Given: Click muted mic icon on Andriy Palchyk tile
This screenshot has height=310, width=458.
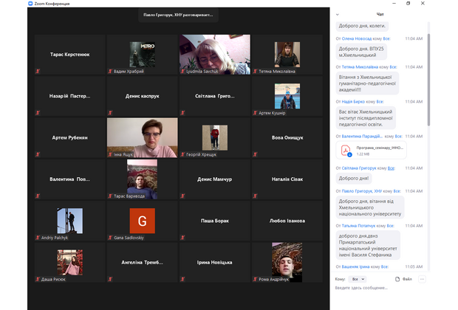Looking at the screenshot, I should pos(38,238).
